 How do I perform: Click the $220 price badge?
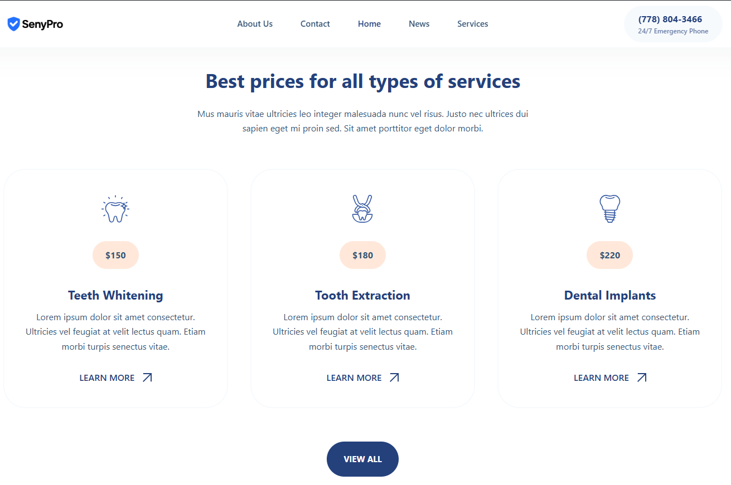coord(609,256)
